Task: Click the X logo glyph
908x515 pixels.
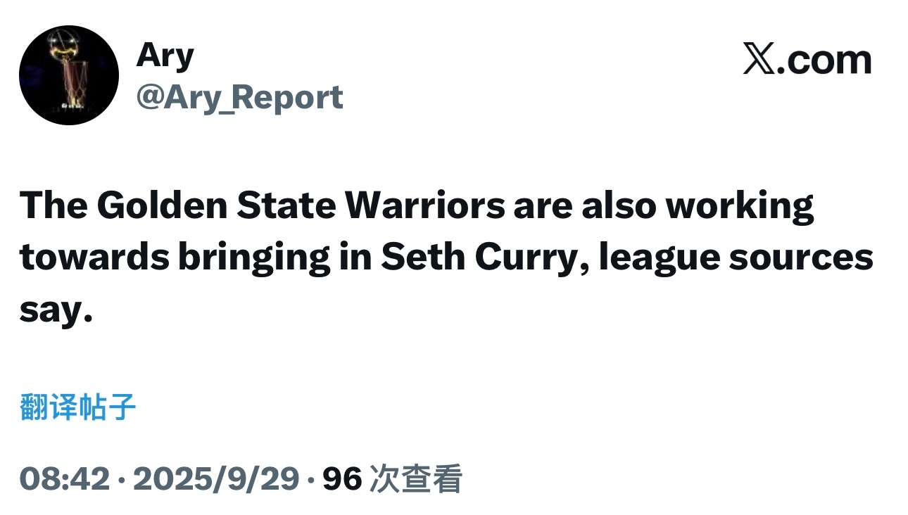Action: (x=758, y=60)
